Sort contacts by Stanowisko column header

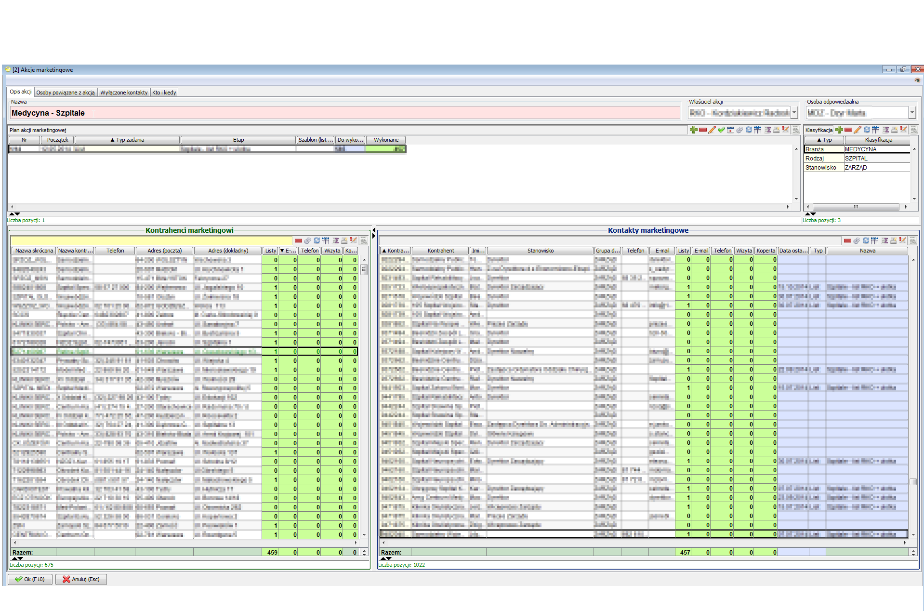[540, 251]
